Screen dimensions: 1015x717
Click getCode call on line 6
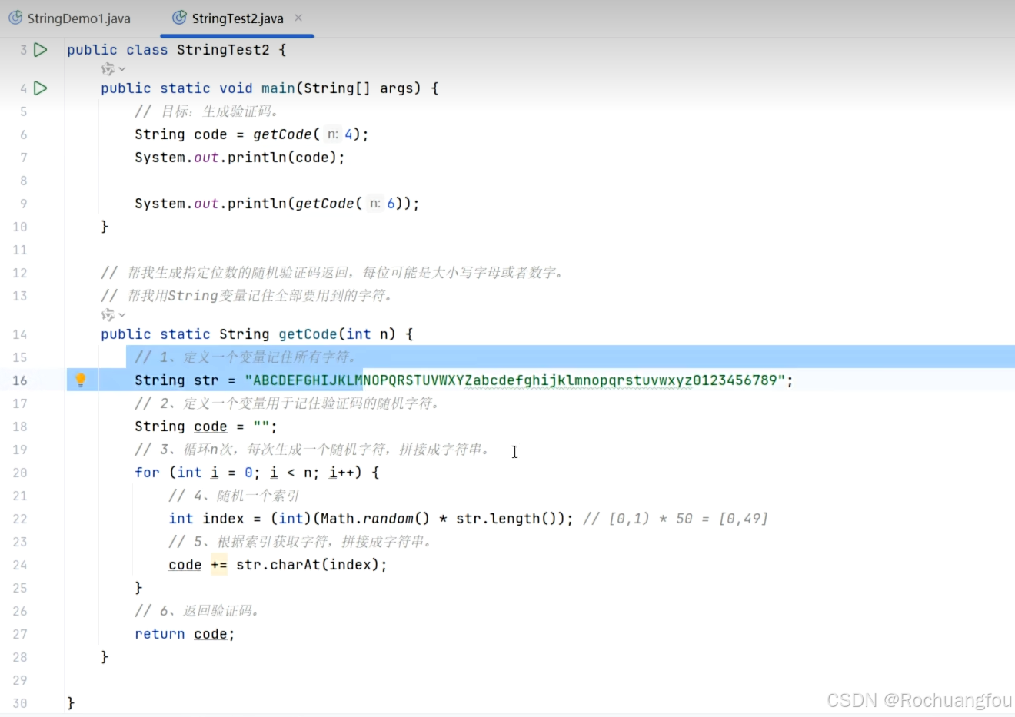pos(281,134)
